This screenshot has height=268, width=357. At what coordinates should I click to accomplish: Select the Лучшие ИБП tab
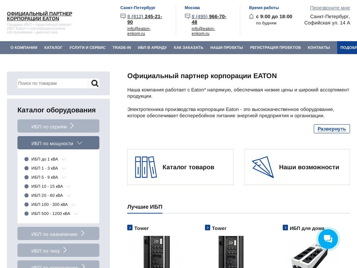(145, 207)
